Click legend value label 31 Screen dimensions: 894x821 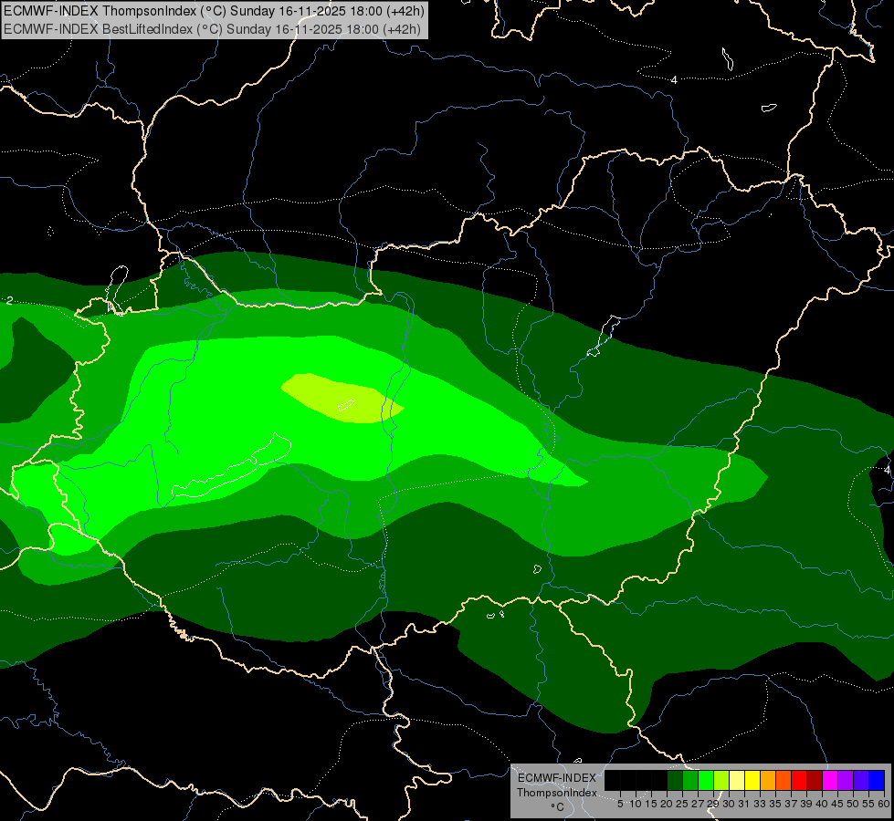pos(743,804)
